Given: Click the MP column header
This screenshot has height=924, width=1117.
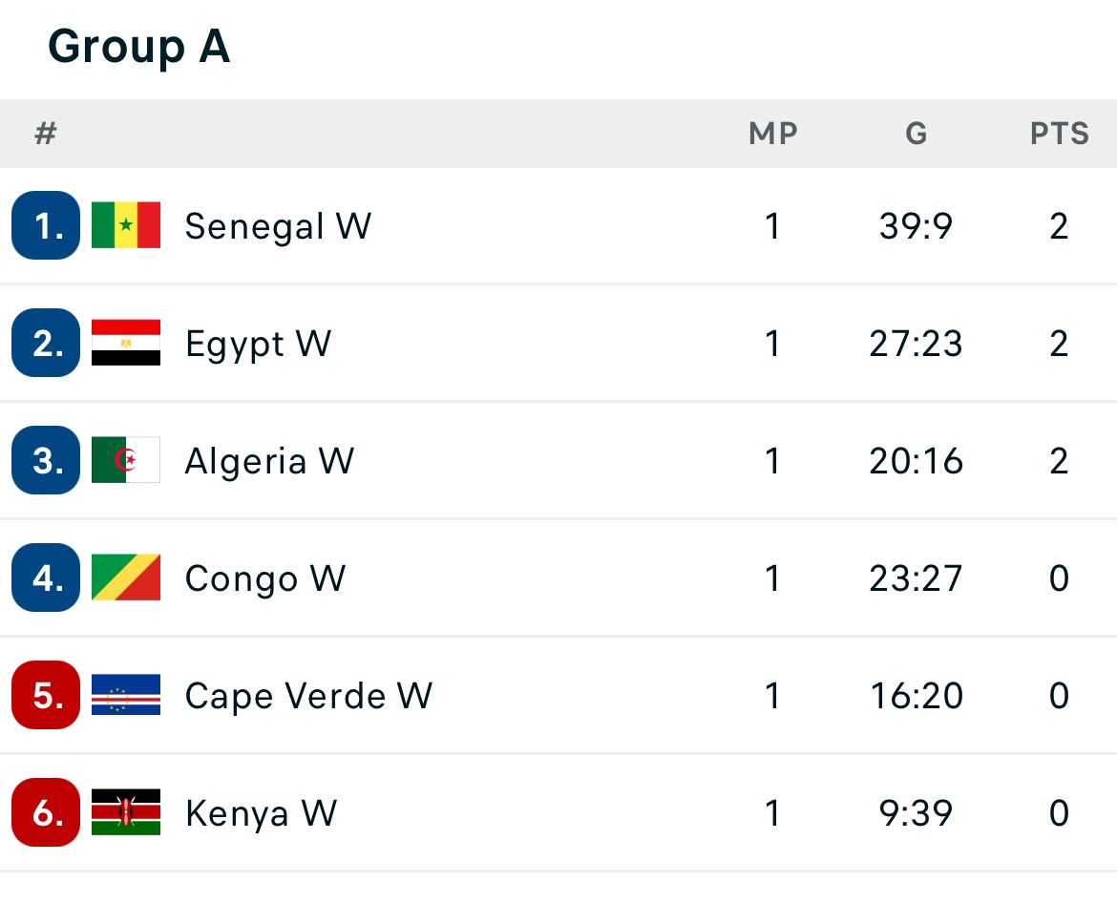Looking at the screenshot, I should [772, 134].
